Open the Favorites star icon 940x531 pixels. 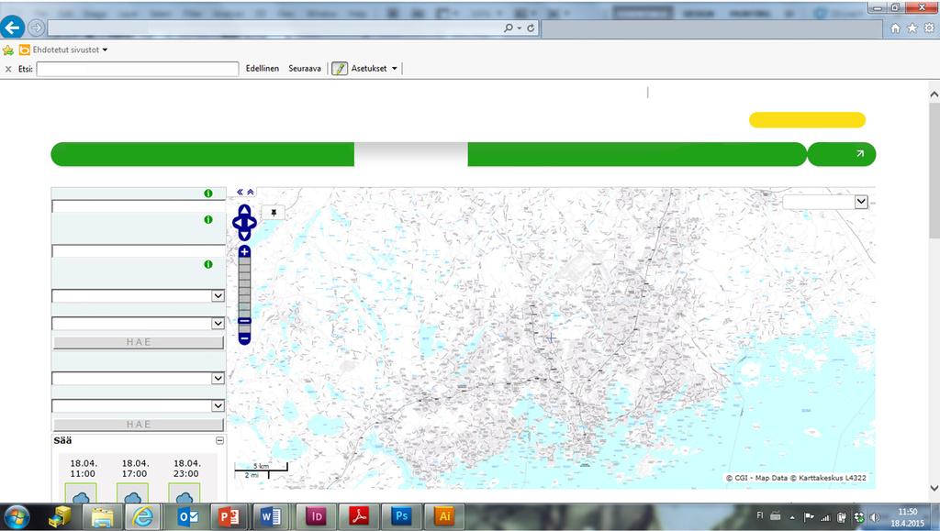click(912, 28)
